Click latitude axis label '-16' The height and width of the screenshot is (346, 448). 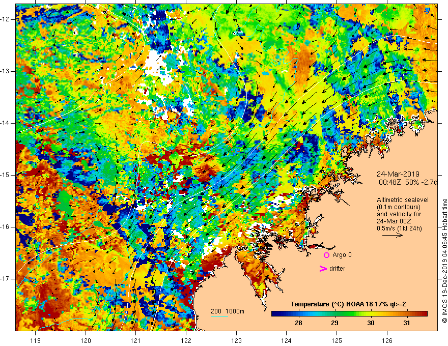[5, 227]
